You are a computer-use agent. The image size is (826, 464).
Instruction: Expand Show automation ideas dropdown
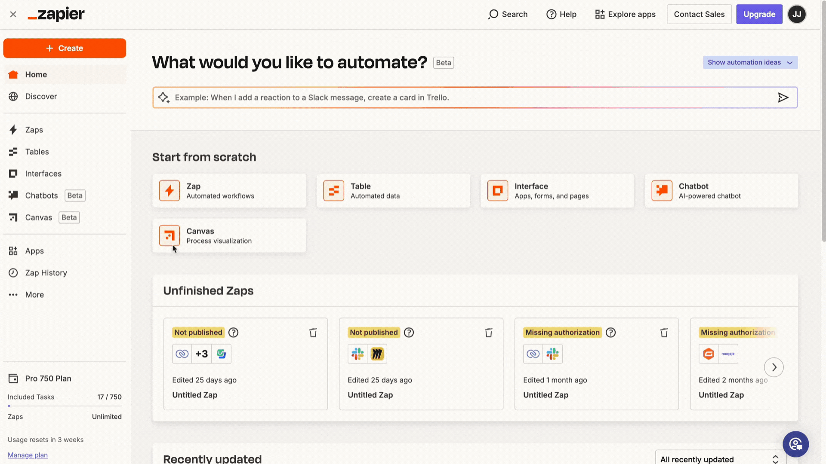coord(750,62)
